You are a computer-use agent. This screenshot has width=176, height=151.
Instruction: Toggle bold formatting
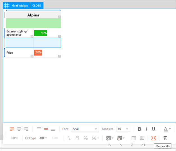tap(139, 129)
